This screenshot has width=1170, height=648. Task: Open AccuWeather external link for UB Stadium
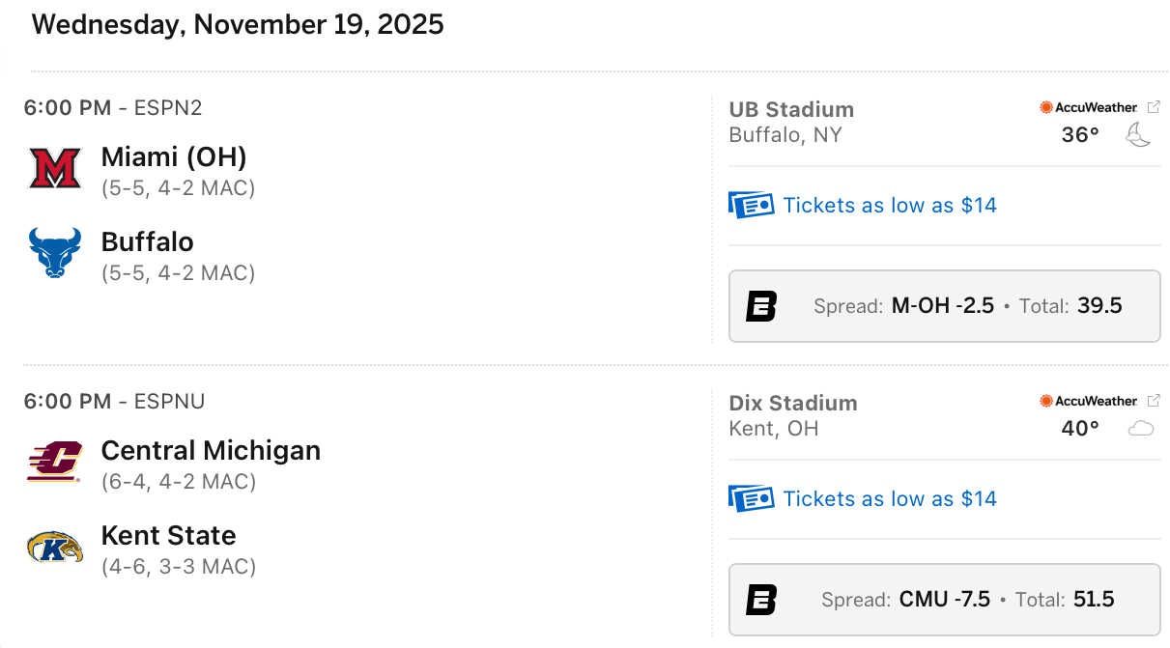1154,107
